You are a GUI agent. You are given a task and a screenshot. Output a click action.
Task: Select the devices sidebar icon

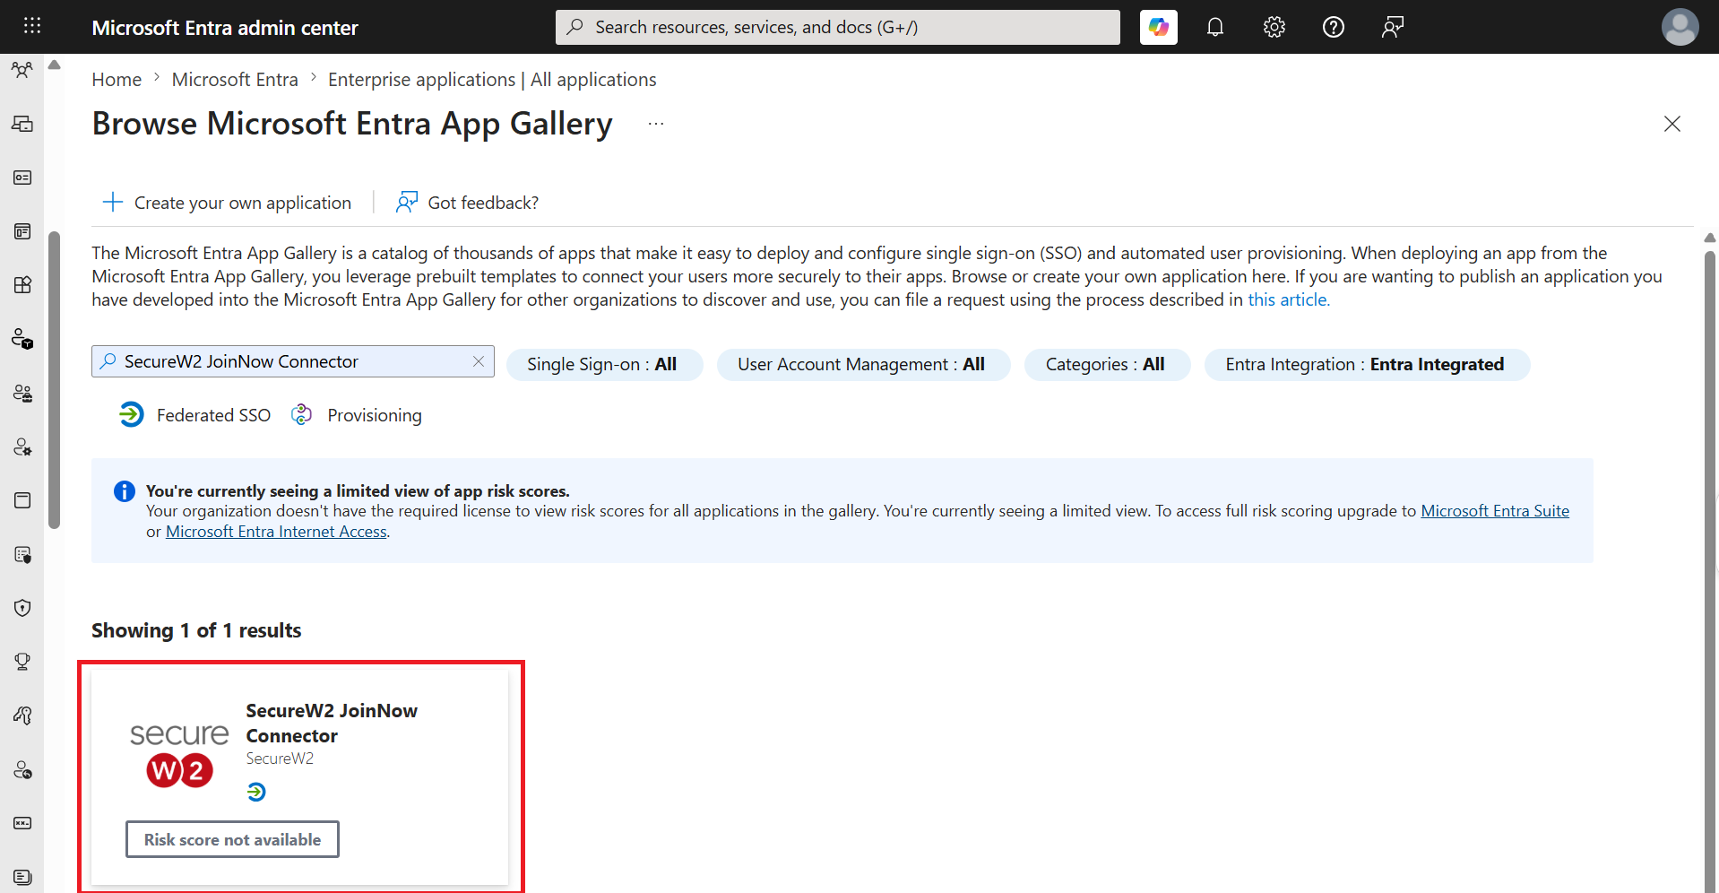pyautogui.click(x=22, y=124)
